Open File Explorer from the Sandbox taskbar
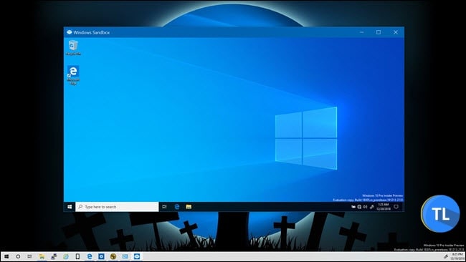 189,207
